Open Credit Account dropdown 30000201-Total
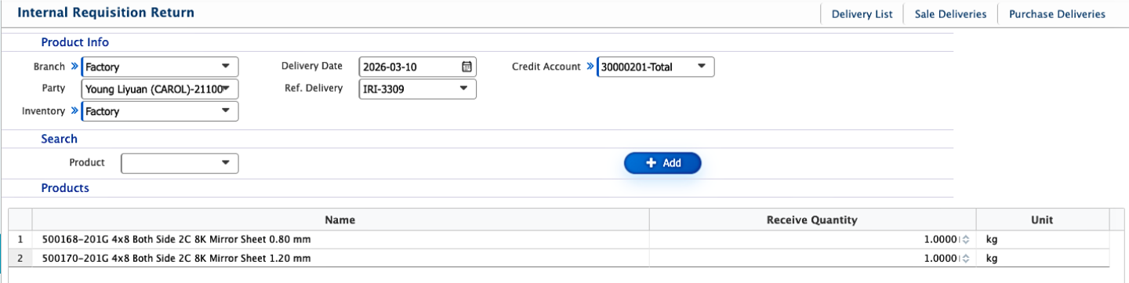Screen dimensions: 1129x283 pyautogui.click(x=655, y=67)
